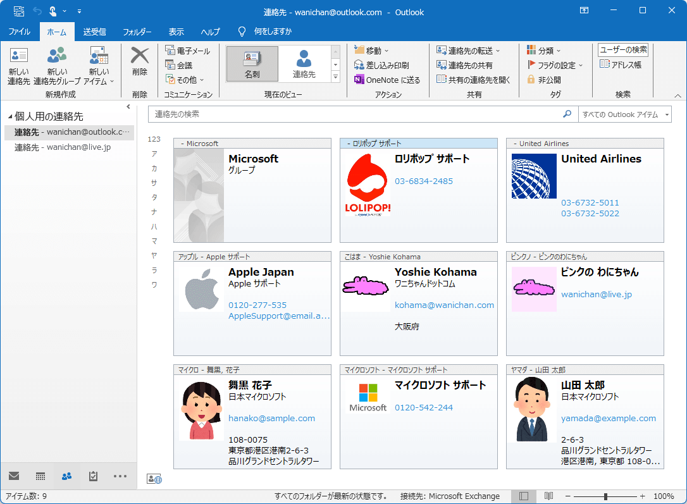The height and width of the screenshot is (504, 687).
Task: Click the 連絡先の検索 search field
Action: [355, 114]
